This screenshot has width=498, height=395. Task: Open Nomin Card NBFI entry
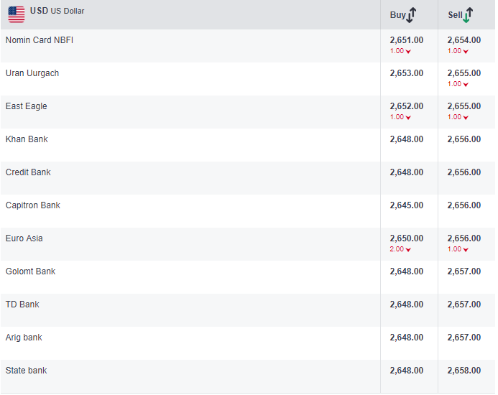(x=40, y=40)
